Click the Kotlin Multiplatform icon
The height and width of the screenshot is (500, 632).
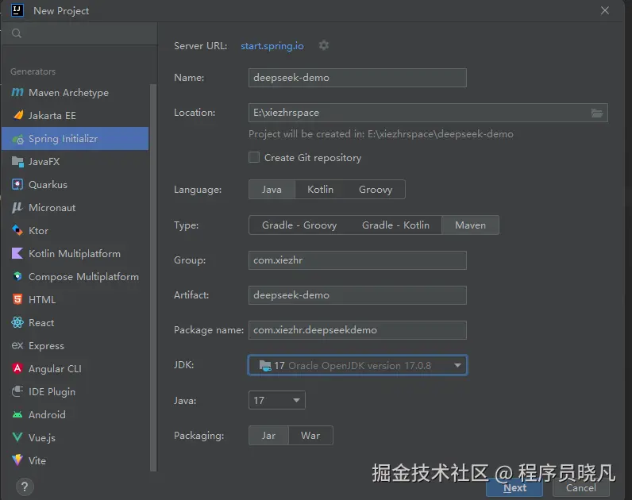point(17,253)
